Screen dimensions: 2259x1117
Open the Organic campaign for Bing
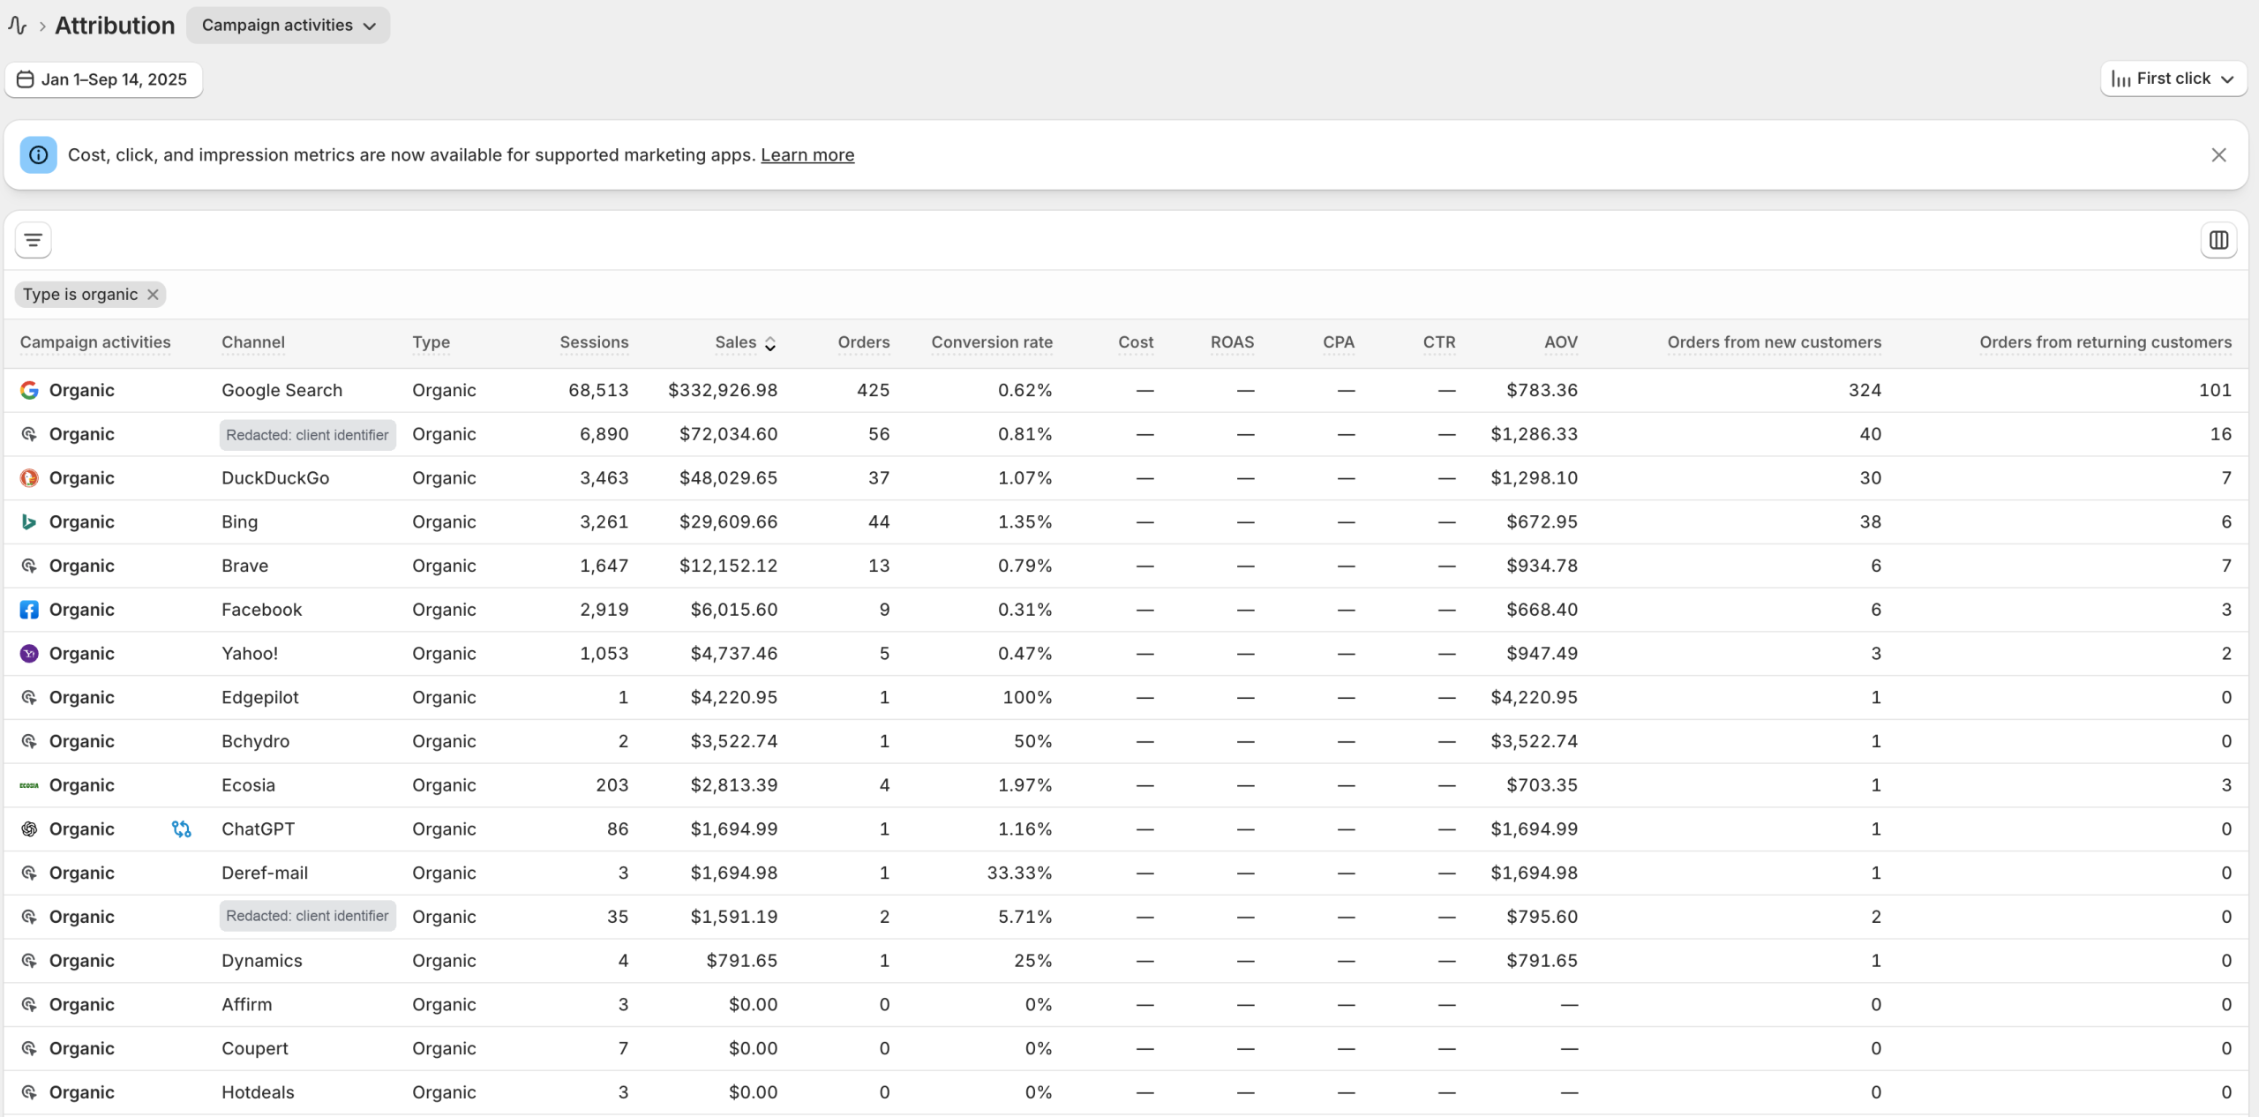click(82, 522)
